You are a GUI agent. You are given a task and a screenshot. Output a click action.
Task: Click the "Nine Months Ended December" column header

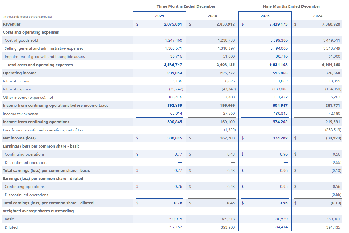pos(291,6)
